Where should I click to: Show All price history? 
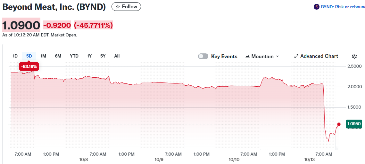tap(117, 56)
